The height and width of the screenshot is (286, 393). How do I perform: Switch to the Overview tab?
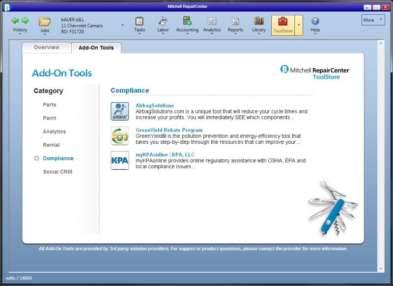point(47,48)
